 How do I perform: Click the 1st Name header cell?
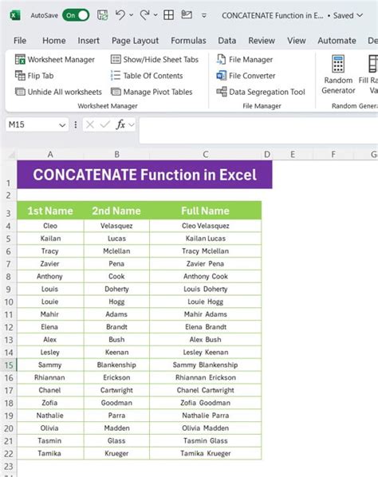(50, 211)
